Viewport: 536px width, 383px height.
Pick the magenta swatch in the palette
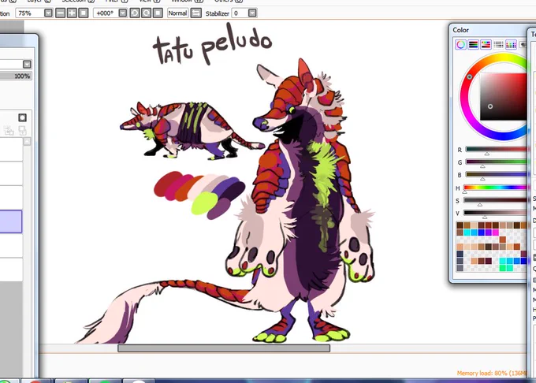(495, 232)
